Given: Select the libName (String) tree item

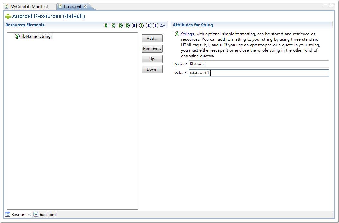Looking at the screenshot, I should click(33, 36).
